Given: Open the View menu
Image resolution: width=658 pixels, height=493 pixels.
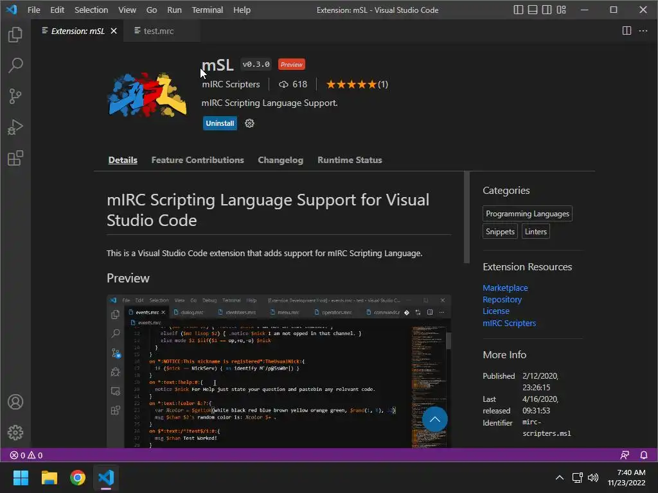Looking at the screenshot, I should coord(127,10).
